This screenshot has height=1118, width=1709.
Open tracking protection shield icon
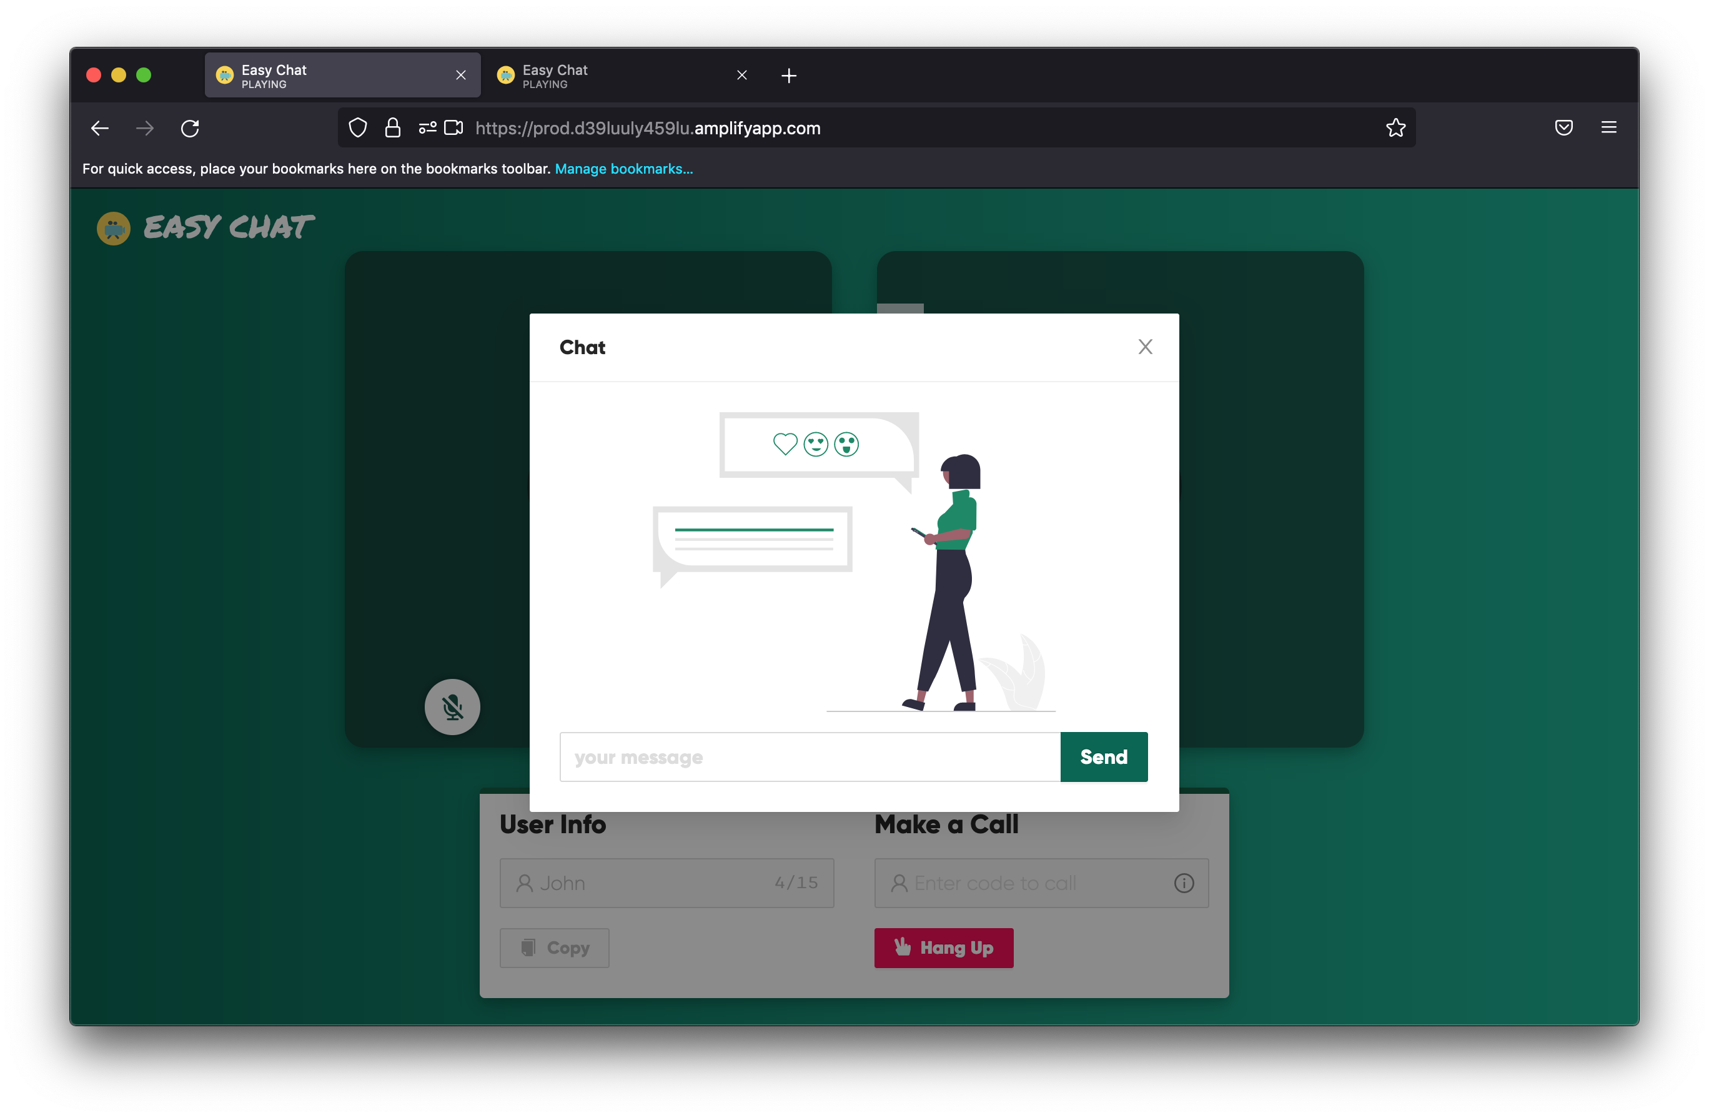pyautogui.click(x=357, y=128)
